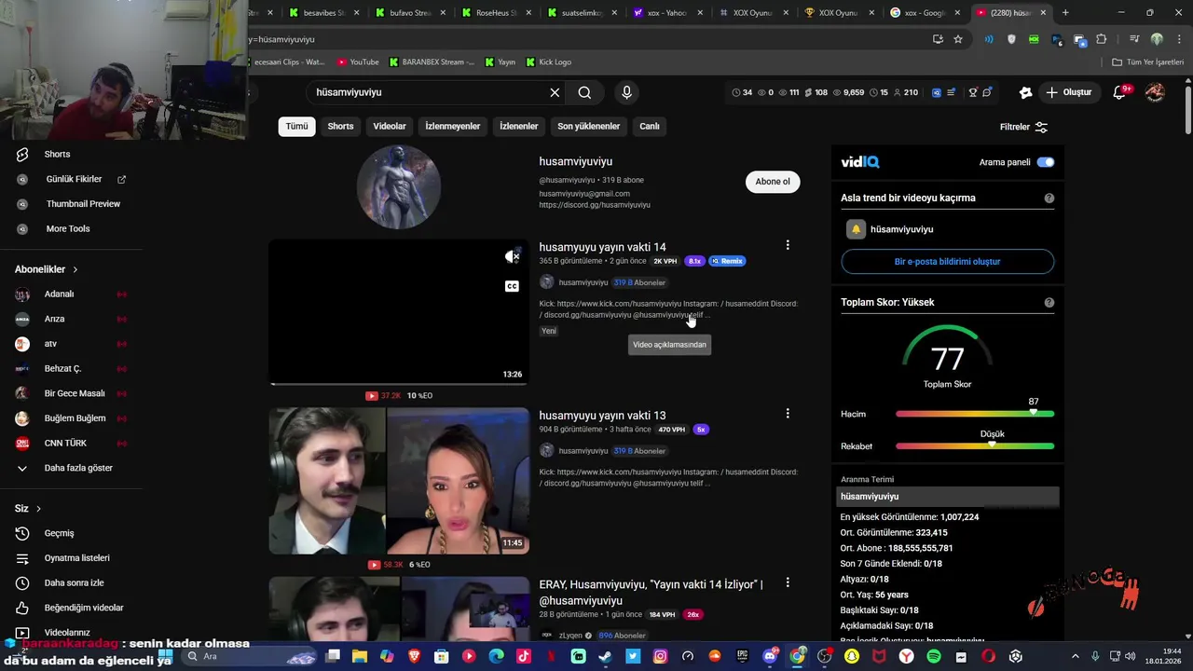Select the Son yüklenenler chip
This screenshot has height=671, width=1193.
(588, 126)
